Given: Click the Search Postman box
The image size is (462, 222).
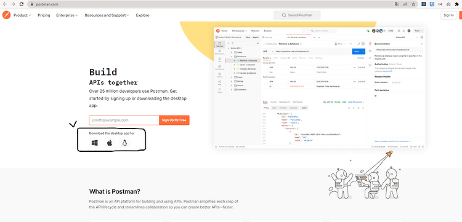Looking at the screenshot, I should pos(297,15).
